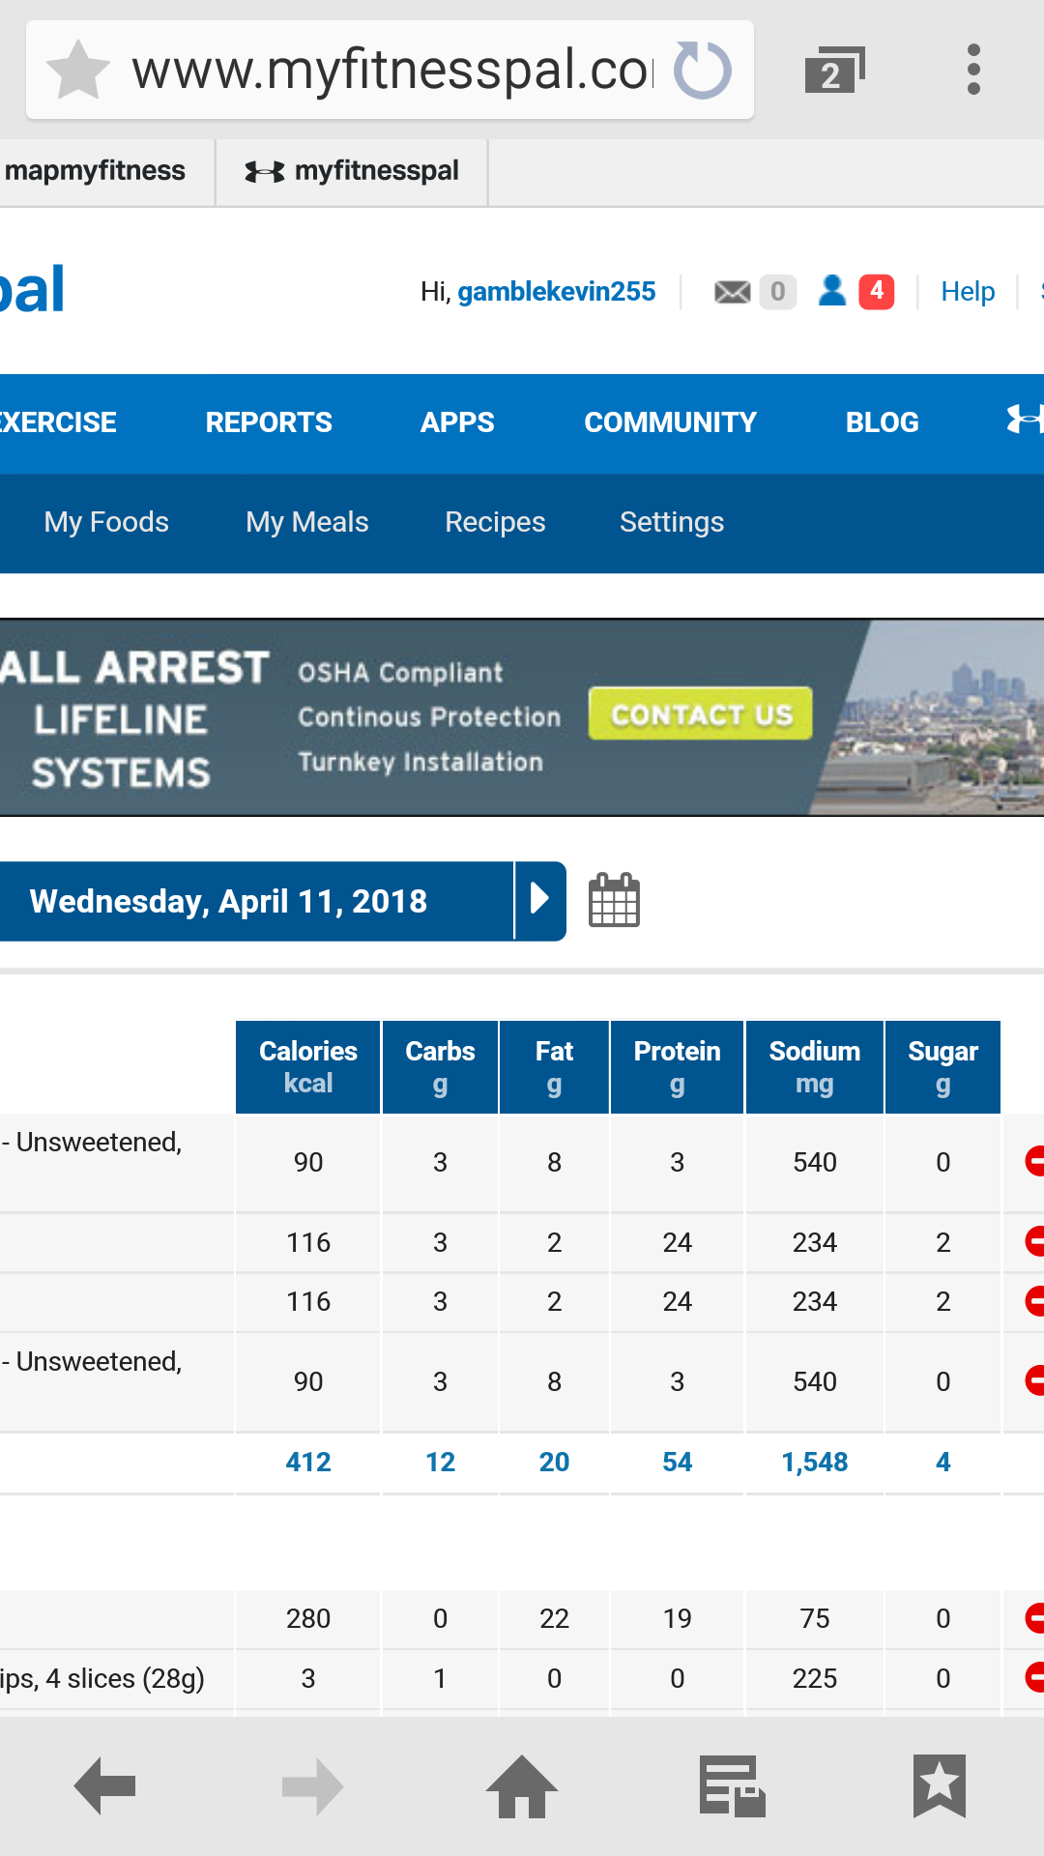Tap the 54 protein total
This screenshot has width=1044, height=1856.
coord(677,1463)
